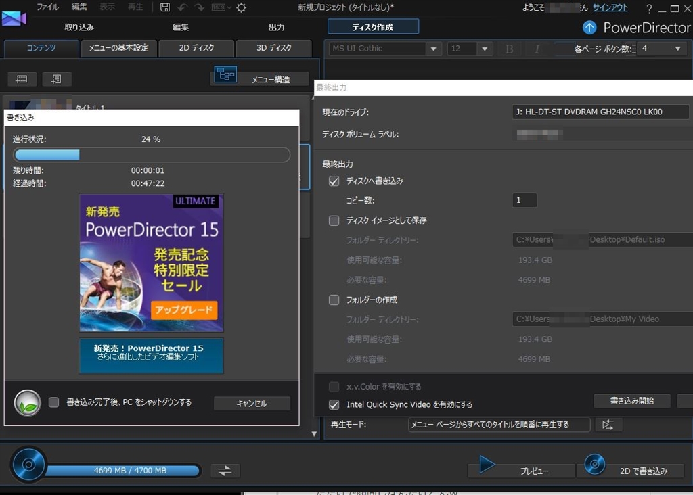This screenshot has height=495, width=693.
Task: Click the disc icon for 2D burning
Action: (594, 464)
